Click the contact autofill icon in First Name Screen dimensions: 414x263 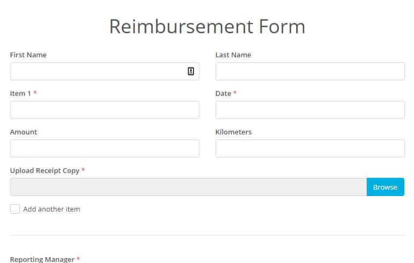pyautogui.click(x=191, y=71)
